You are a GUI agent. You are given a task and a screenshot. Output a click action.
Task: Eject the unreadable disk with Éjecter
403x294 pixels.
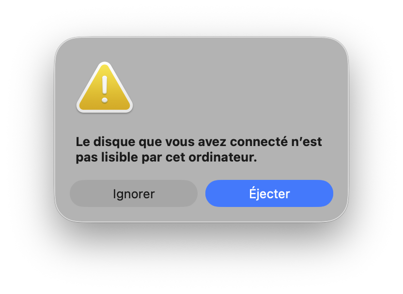[x=269, y=193]
